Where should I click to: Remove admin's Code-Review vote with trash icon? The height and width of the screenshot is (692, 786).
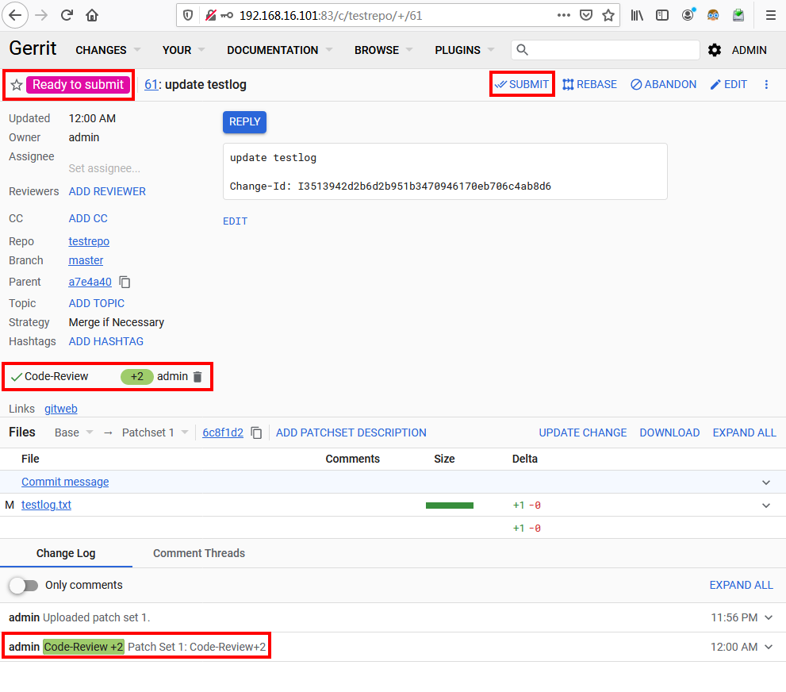(197, 377)
